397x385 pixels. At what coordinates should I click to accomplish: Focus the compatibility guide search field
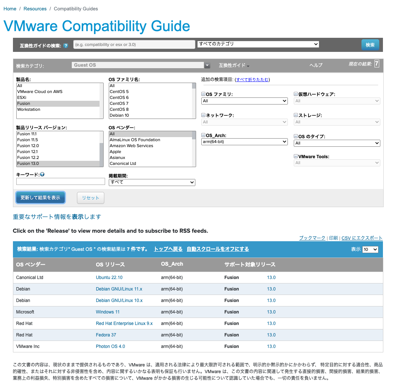(x=134, y=44)
